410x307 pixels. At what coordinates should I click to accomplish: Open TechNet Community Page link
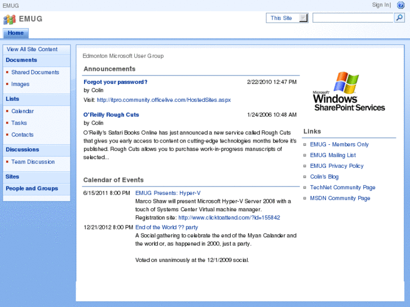[342, 188]
